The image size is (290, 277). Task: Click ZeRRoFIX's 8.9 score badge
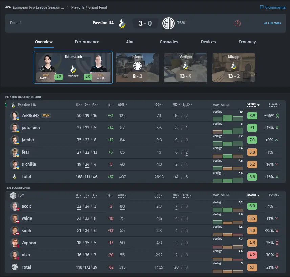click(252, 116)
